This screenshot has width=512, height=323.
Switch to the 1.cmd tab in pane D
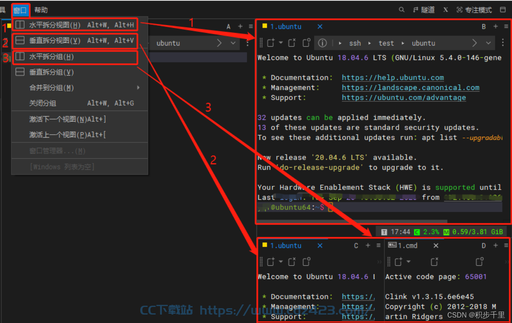pos(403,246)
